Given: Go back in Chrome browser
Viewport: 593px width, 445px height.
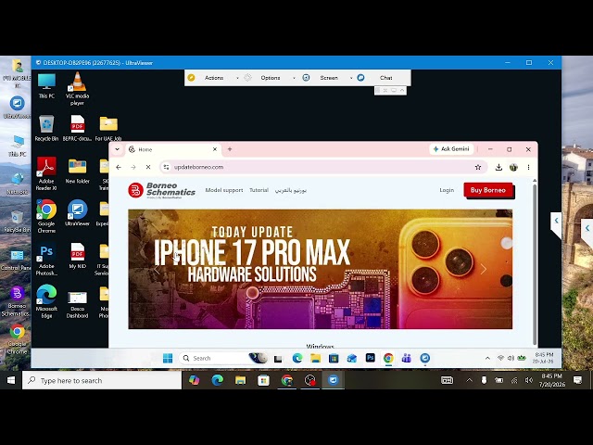Looking at the screenshot, I should point(119,167).
